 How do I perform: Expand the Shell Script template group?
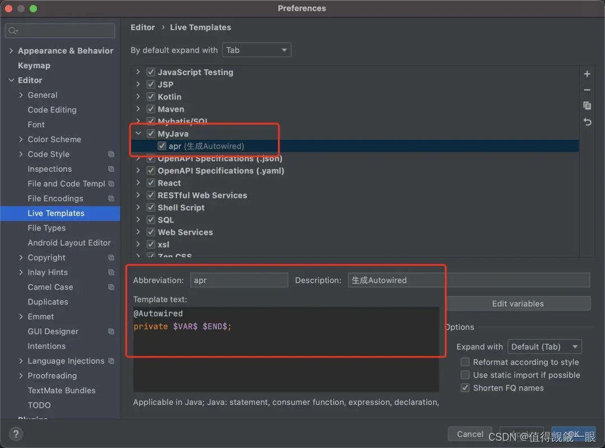point(138,208)
